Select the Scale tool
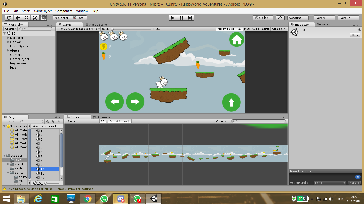 (x=35, y=18)
